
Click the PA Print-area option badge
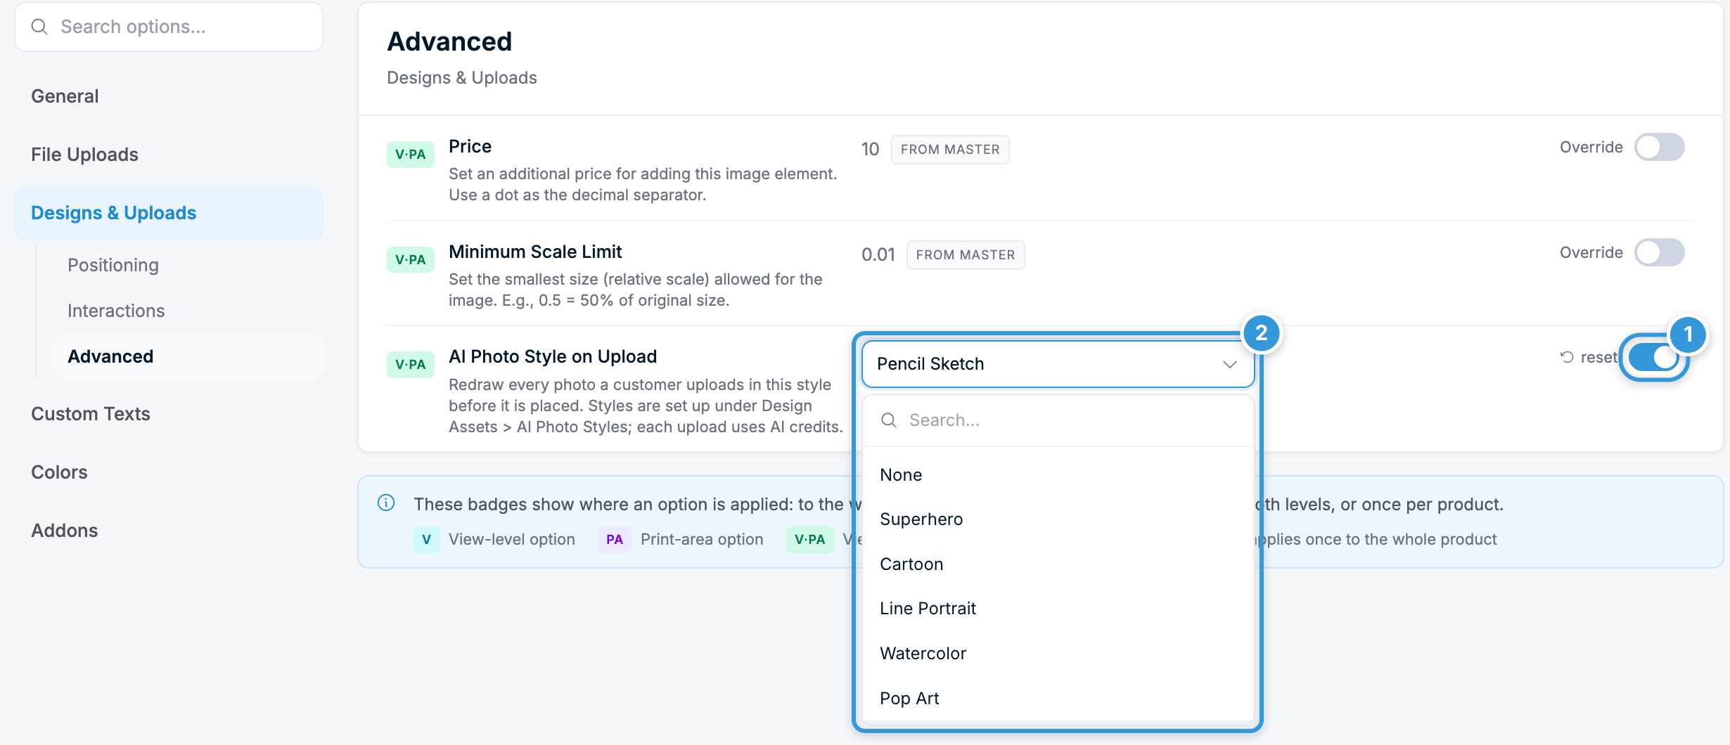[x=615, y=540]
